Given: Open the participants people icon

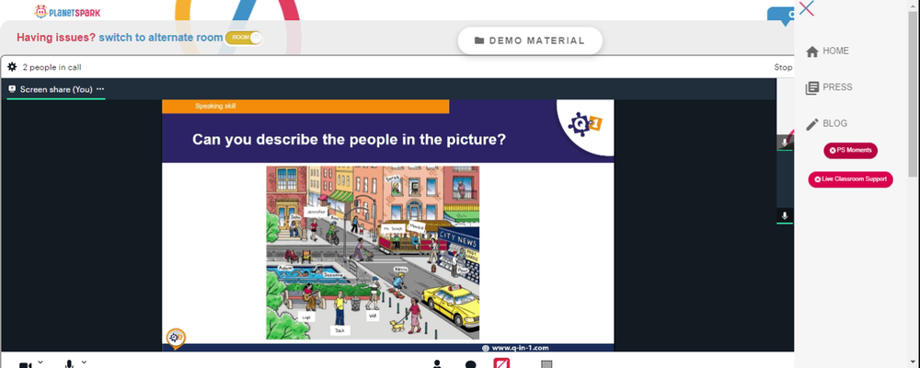Looking at the screenshot, I should pyautogui.click(x=436, y=364).
